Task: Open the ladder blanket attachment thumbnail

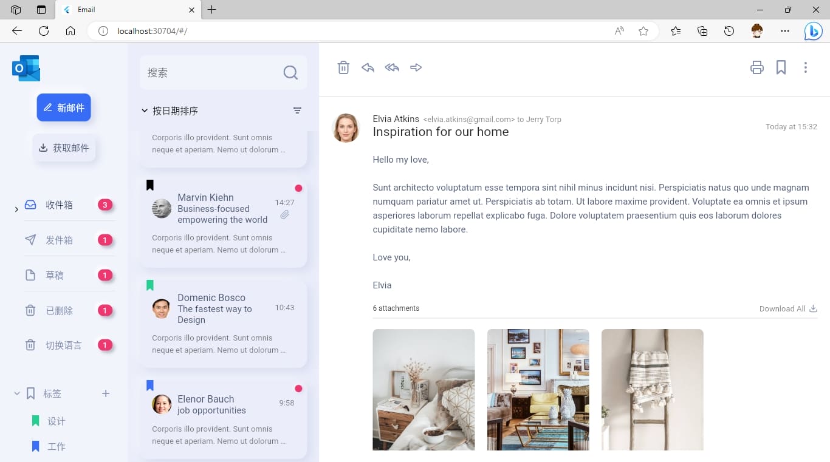Action: tap(653, 390)
